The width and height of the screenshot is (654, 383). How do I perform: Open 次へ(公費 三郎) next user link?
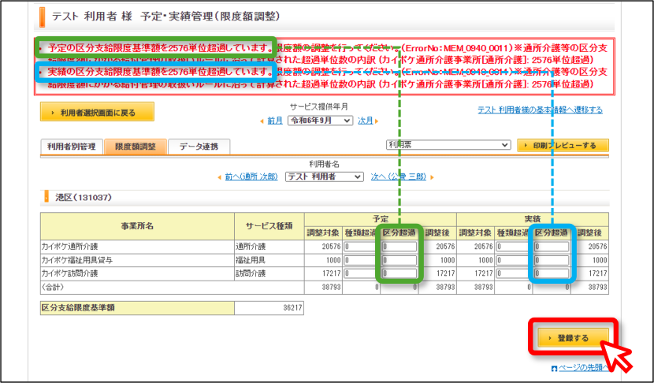[x=399, y=177]
